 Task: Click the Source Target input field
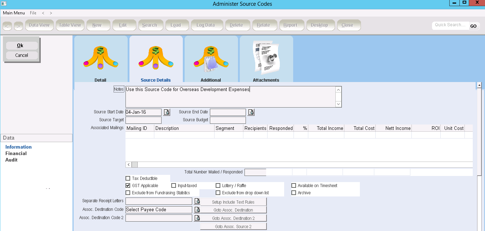tap(144, 120)
